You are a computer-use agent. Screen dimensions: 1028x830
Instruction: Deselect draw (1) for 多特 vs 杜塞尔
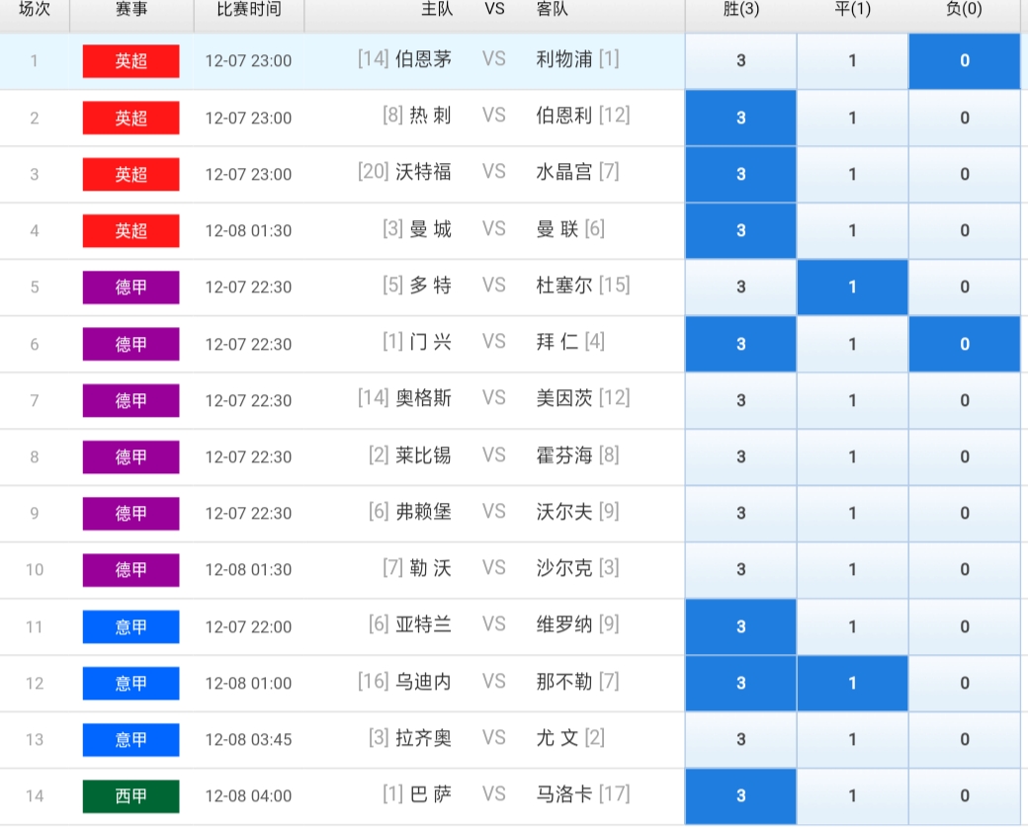coord(852,288)
